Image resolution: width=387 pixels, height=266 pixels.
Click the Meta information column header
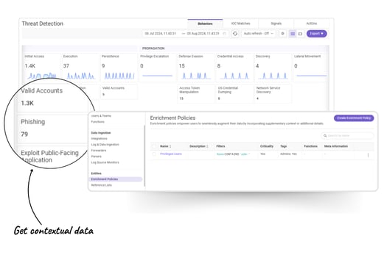pos(336,146)
